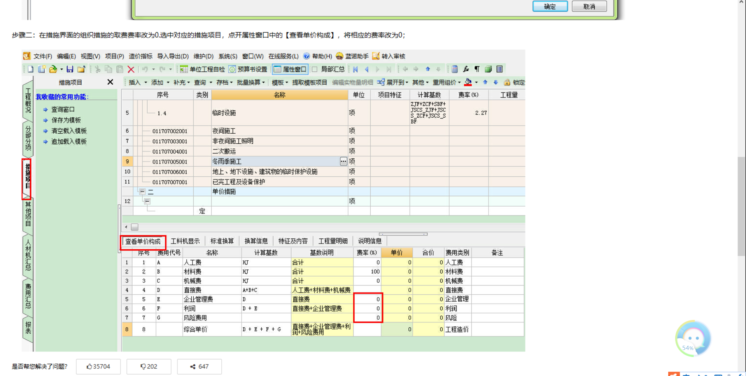Collapse the 单价措施 tree node
746x376 pixels.
[x=142, y=191]
